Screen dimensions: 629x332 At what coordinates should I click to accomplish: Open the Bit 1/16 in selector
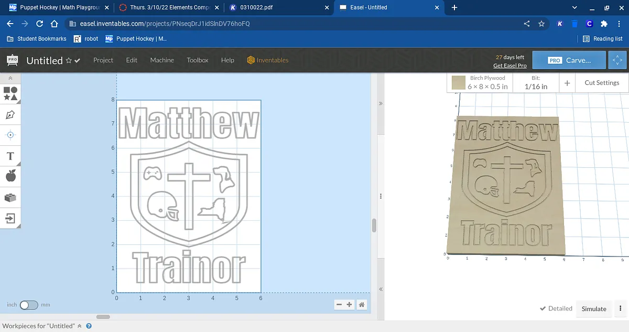536,83
